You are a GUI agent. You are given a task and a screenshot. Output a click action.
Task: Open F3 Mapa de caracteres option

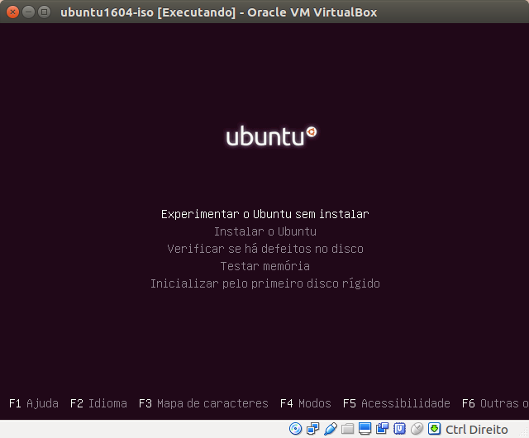pyautogui.click(x=203, y=403)
